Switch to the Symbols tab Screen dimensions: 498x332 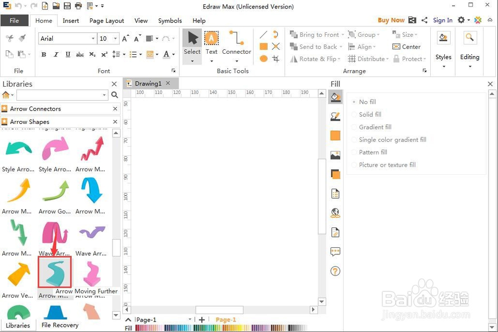coord(170,20)
